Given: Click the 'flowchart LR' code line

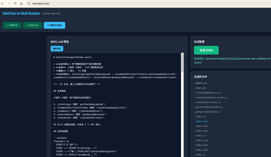Looking at the screenshot, I should [x=61, y=141].
